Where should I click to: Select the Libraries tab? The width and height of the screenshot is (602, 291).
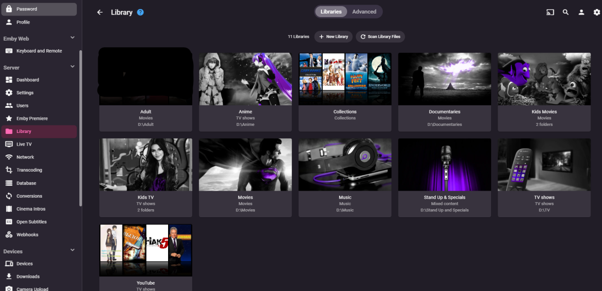click(331, 11)
